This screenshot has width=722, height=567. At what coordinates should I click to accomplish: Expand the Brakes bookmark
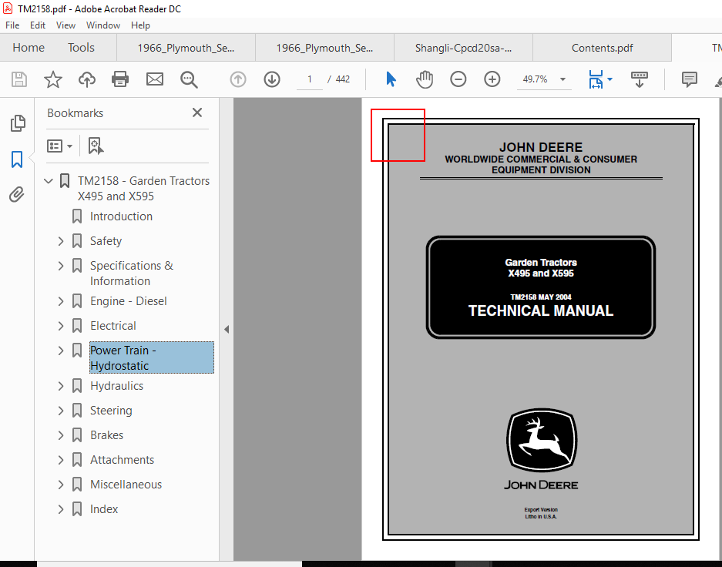[x=61, y=435]
